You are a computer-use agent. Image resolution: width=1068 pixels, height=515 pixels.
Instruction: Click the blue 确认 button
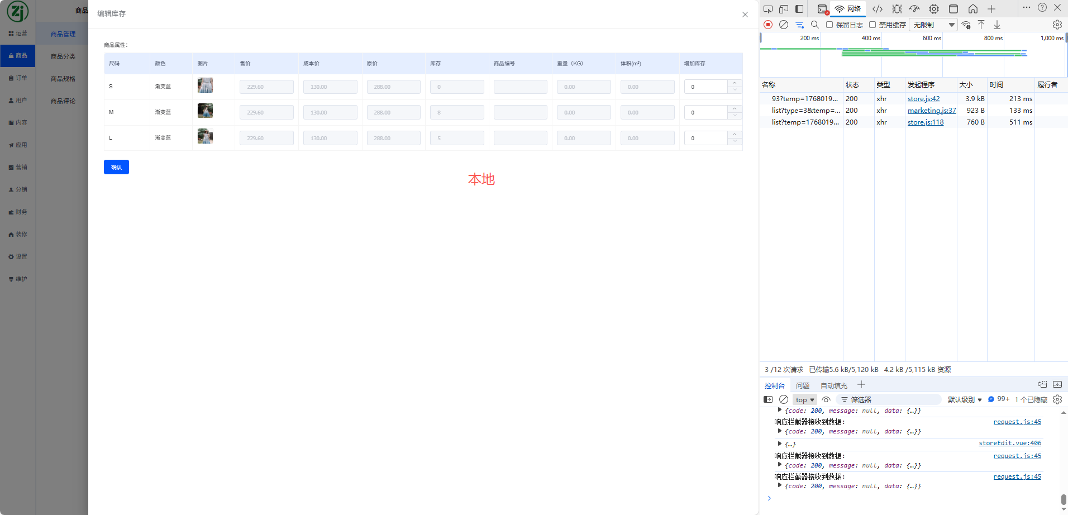point(116,167)
